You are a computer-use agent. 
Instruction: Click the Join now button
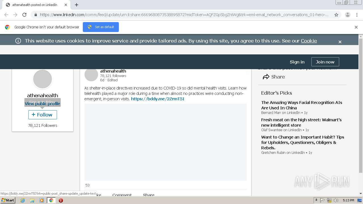(325, 62)
